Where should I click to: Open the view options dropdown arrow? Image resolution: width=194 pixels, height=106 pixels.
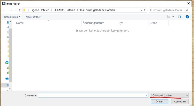[173, 17]
